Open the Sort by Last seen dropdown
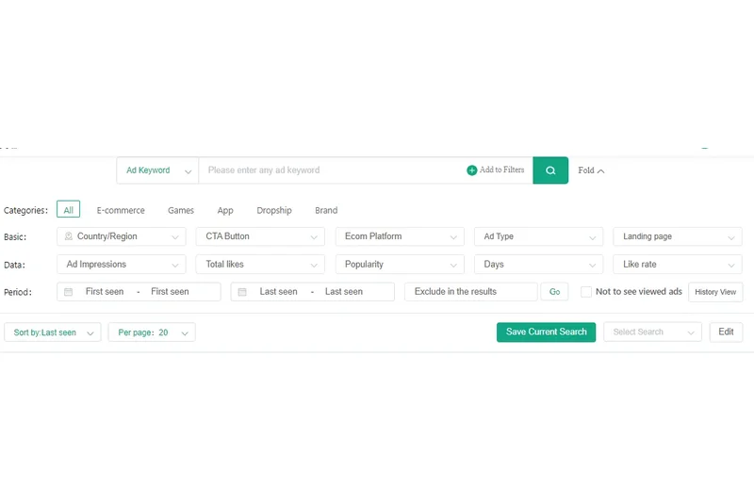This screenshot has height=502, width=754. tap(52, 332)
